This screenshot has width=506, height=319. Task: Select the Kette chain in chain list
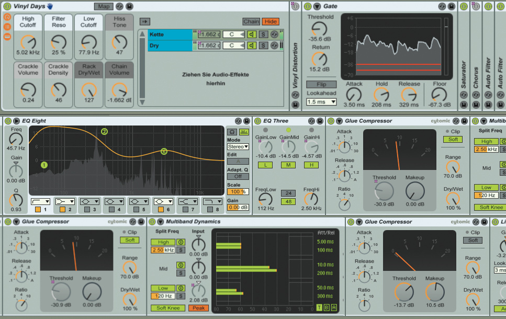click(x=170, y=35)
